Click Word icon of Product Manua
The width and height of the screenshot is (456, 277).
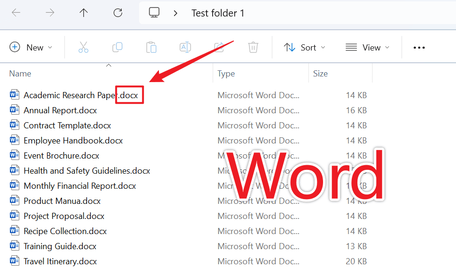(15, 201)
